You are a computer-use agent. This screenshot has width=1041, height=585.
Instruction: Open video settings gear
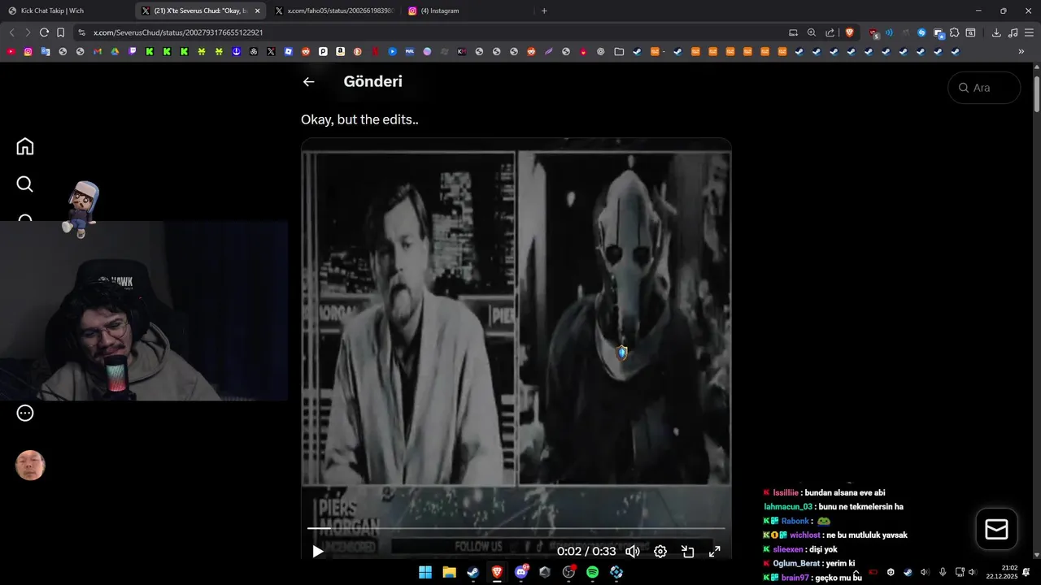click(x=660, y=552)
